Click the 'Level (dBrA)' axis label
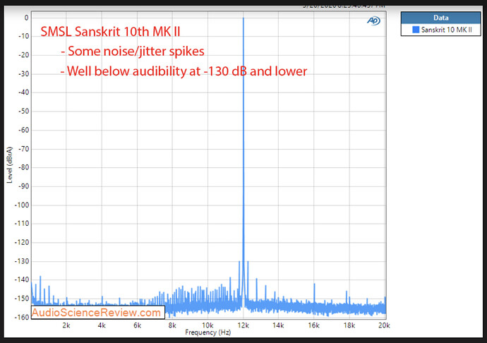The width and height of the screenshot is (487, 343). click(10, 164)
